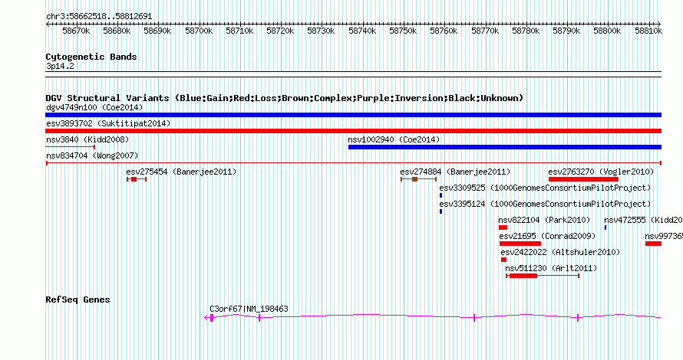Click the esv3395124 small blue marker
This screenshot has height=360, width=683.
point(440,211)
